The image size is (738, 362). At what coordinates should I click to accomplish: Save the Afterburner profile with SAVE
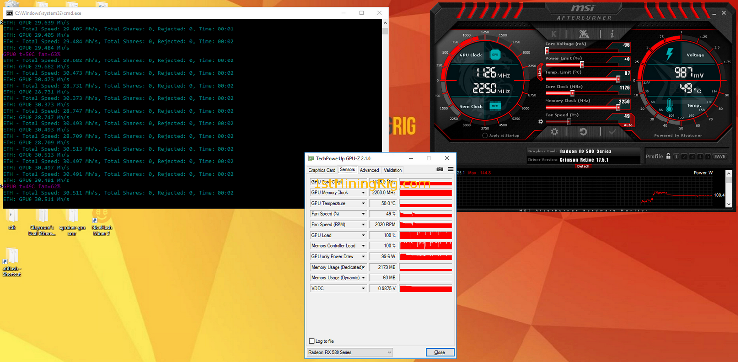click(720, 156)
